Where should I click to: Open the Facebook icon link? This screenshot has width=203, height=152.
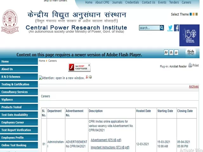pyautogui.click(x=176, y=28)
